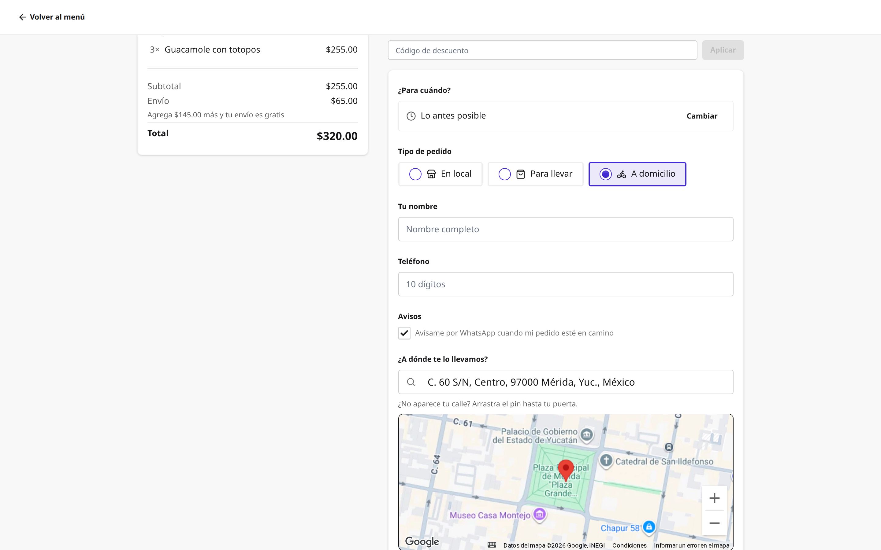The image size is (881, 550).
Task: Click the clock icon next to Lo antes posible
Action: click(x=411, y=116)
